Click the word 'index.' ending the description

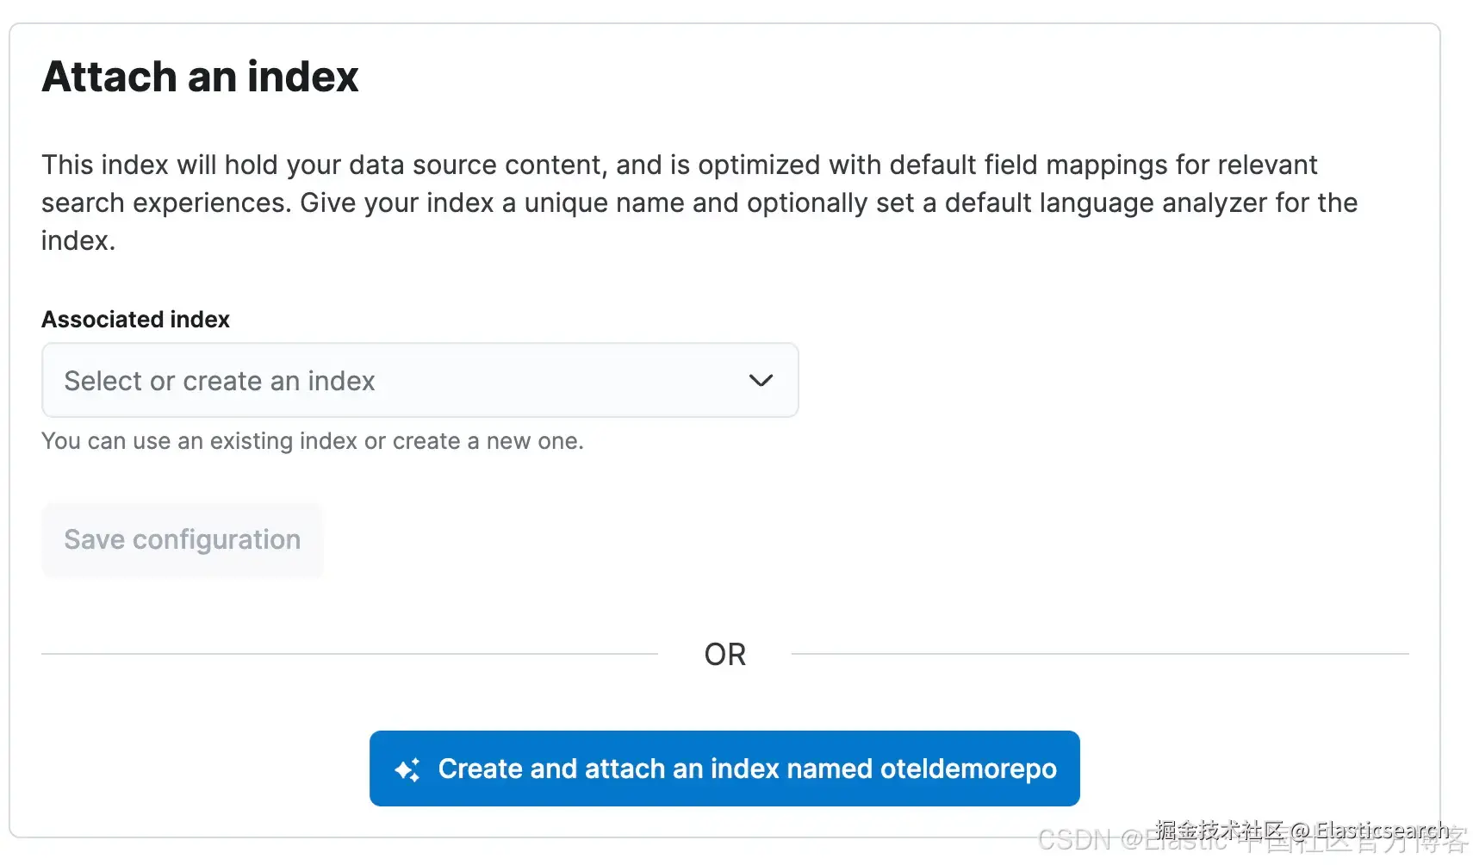click(78, 240)
